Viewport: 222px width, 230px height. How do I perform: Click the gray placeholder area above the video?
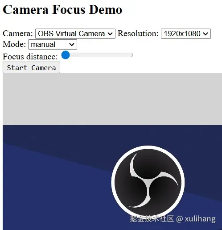[112, 99]
